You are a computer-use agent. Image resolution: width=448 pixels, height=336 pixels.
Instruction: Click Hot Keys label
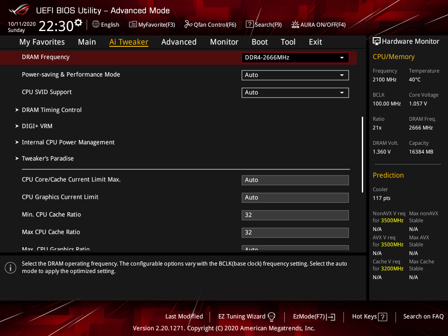coord(364,316)
